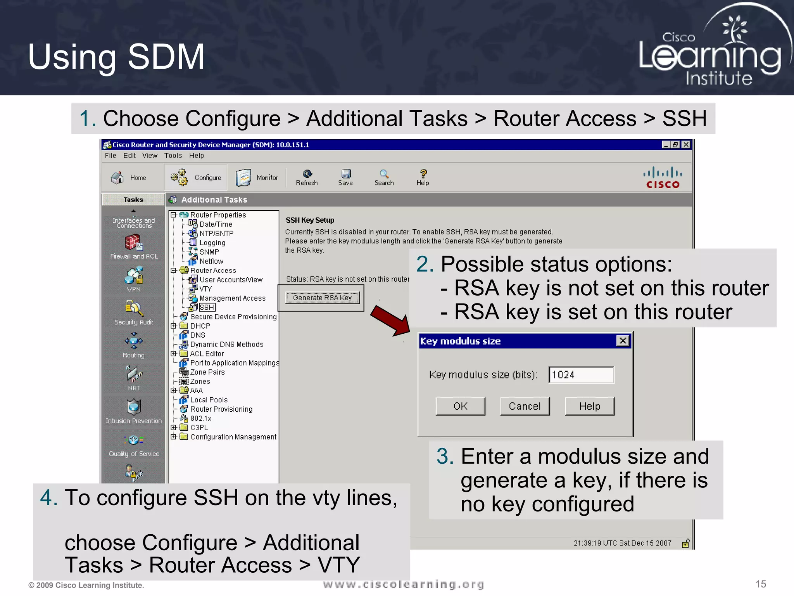Select Secure Device Provisioning node
This screenshot has width=794, height=596.
(233, 317)
